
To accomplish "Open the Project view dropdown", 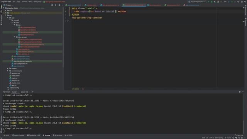I will tap(8, 5).
